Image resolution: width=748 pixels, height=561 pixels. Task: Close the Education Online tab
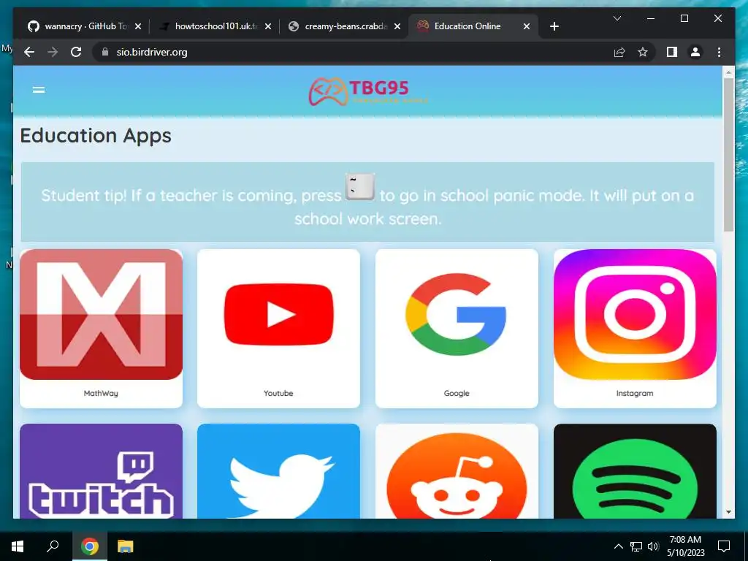pos(527,26)
